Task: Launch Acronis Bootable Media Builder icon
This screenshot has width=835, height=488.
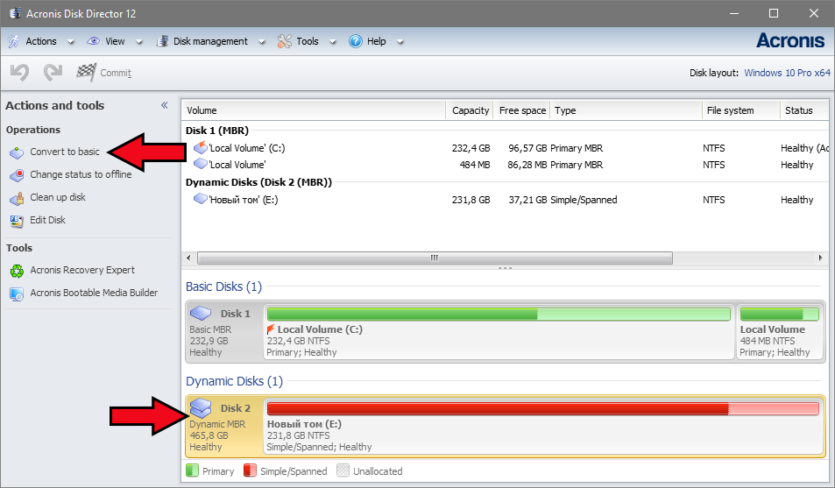Action: (17, 294)
